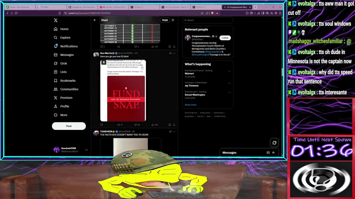
Task: Open a new browser tab
Action: [x=255, y=7]
